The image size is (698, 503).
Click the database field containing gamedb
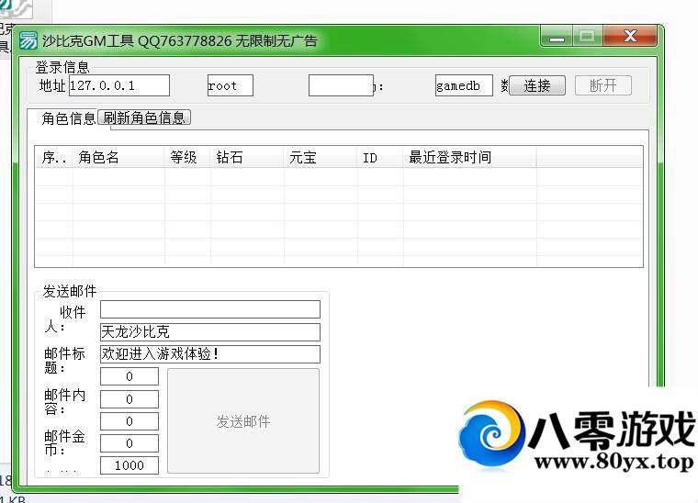tap(464, 85)
